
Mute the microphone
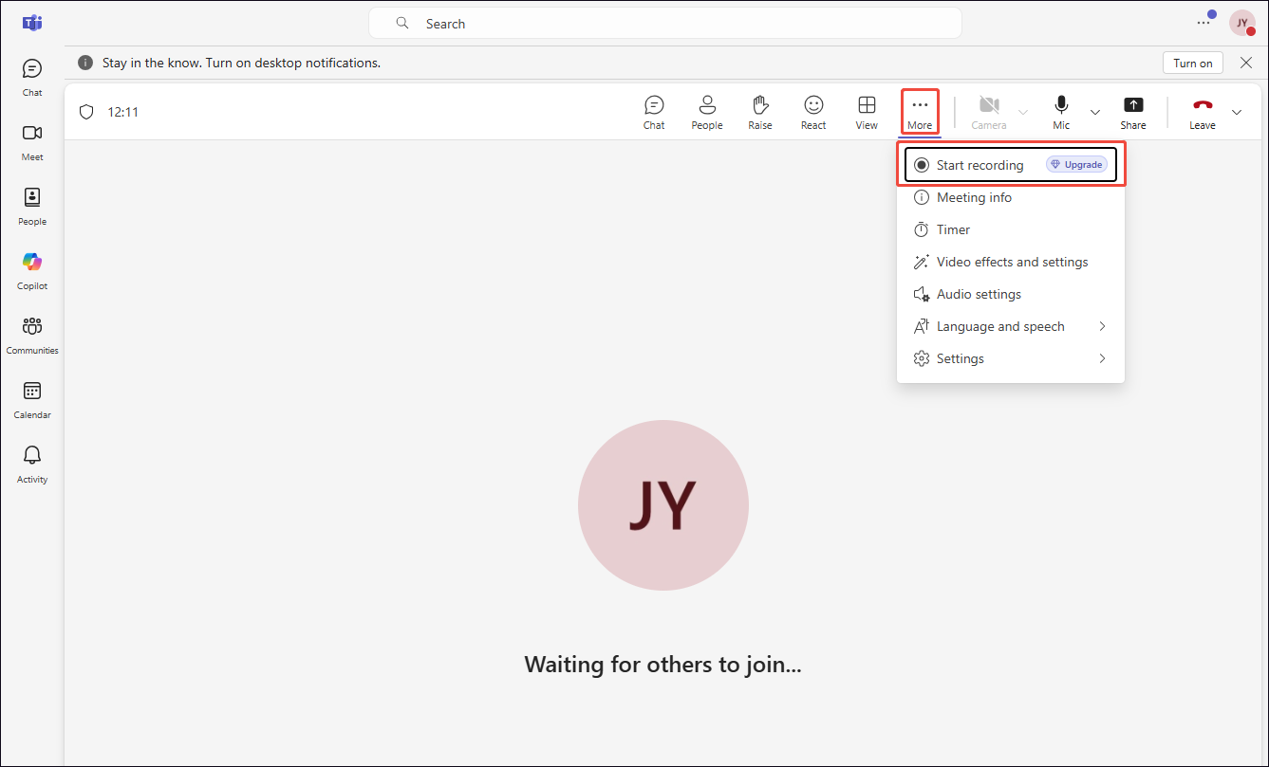click(x=1061, y=112)
